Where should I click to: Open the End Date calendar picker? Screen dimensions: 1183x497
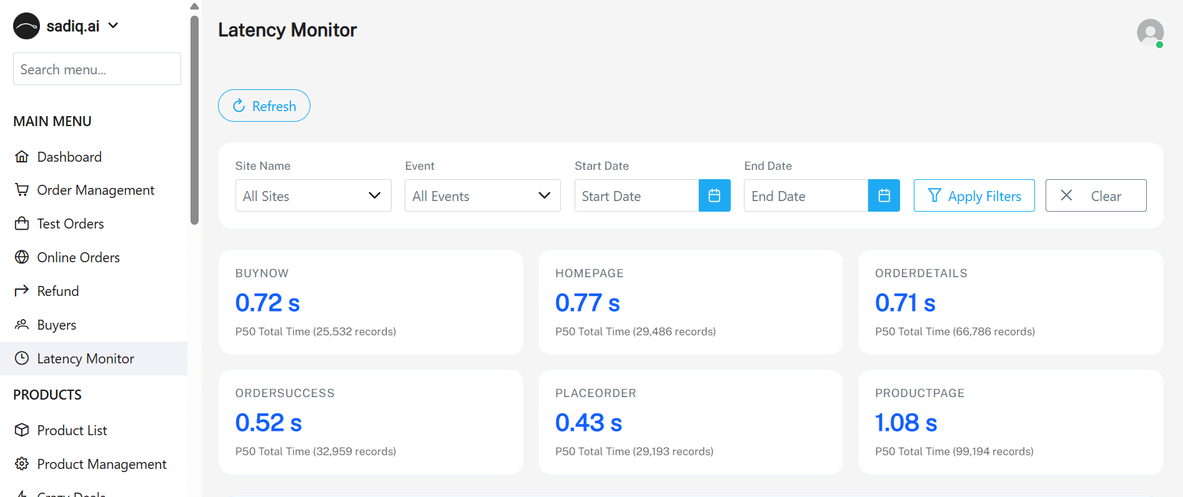(884, 195)
